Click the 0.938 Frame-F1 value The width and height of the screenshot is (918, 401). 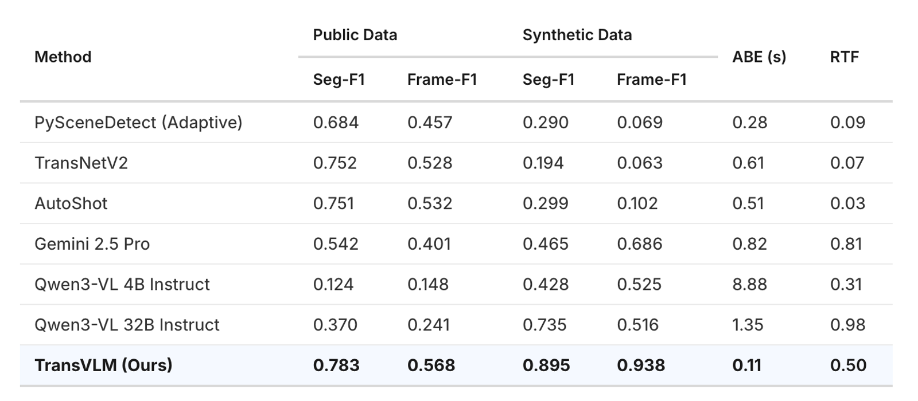tap(640, 365)
